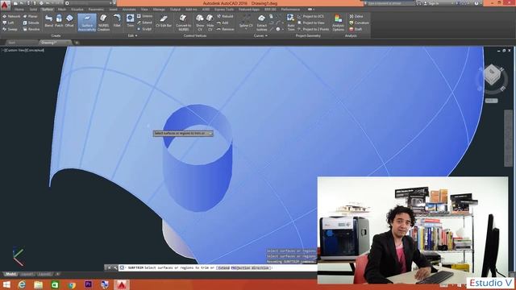This screenshot has height=290, width=516.
Task: Expand the Edit panel
Action: point(132,35)
